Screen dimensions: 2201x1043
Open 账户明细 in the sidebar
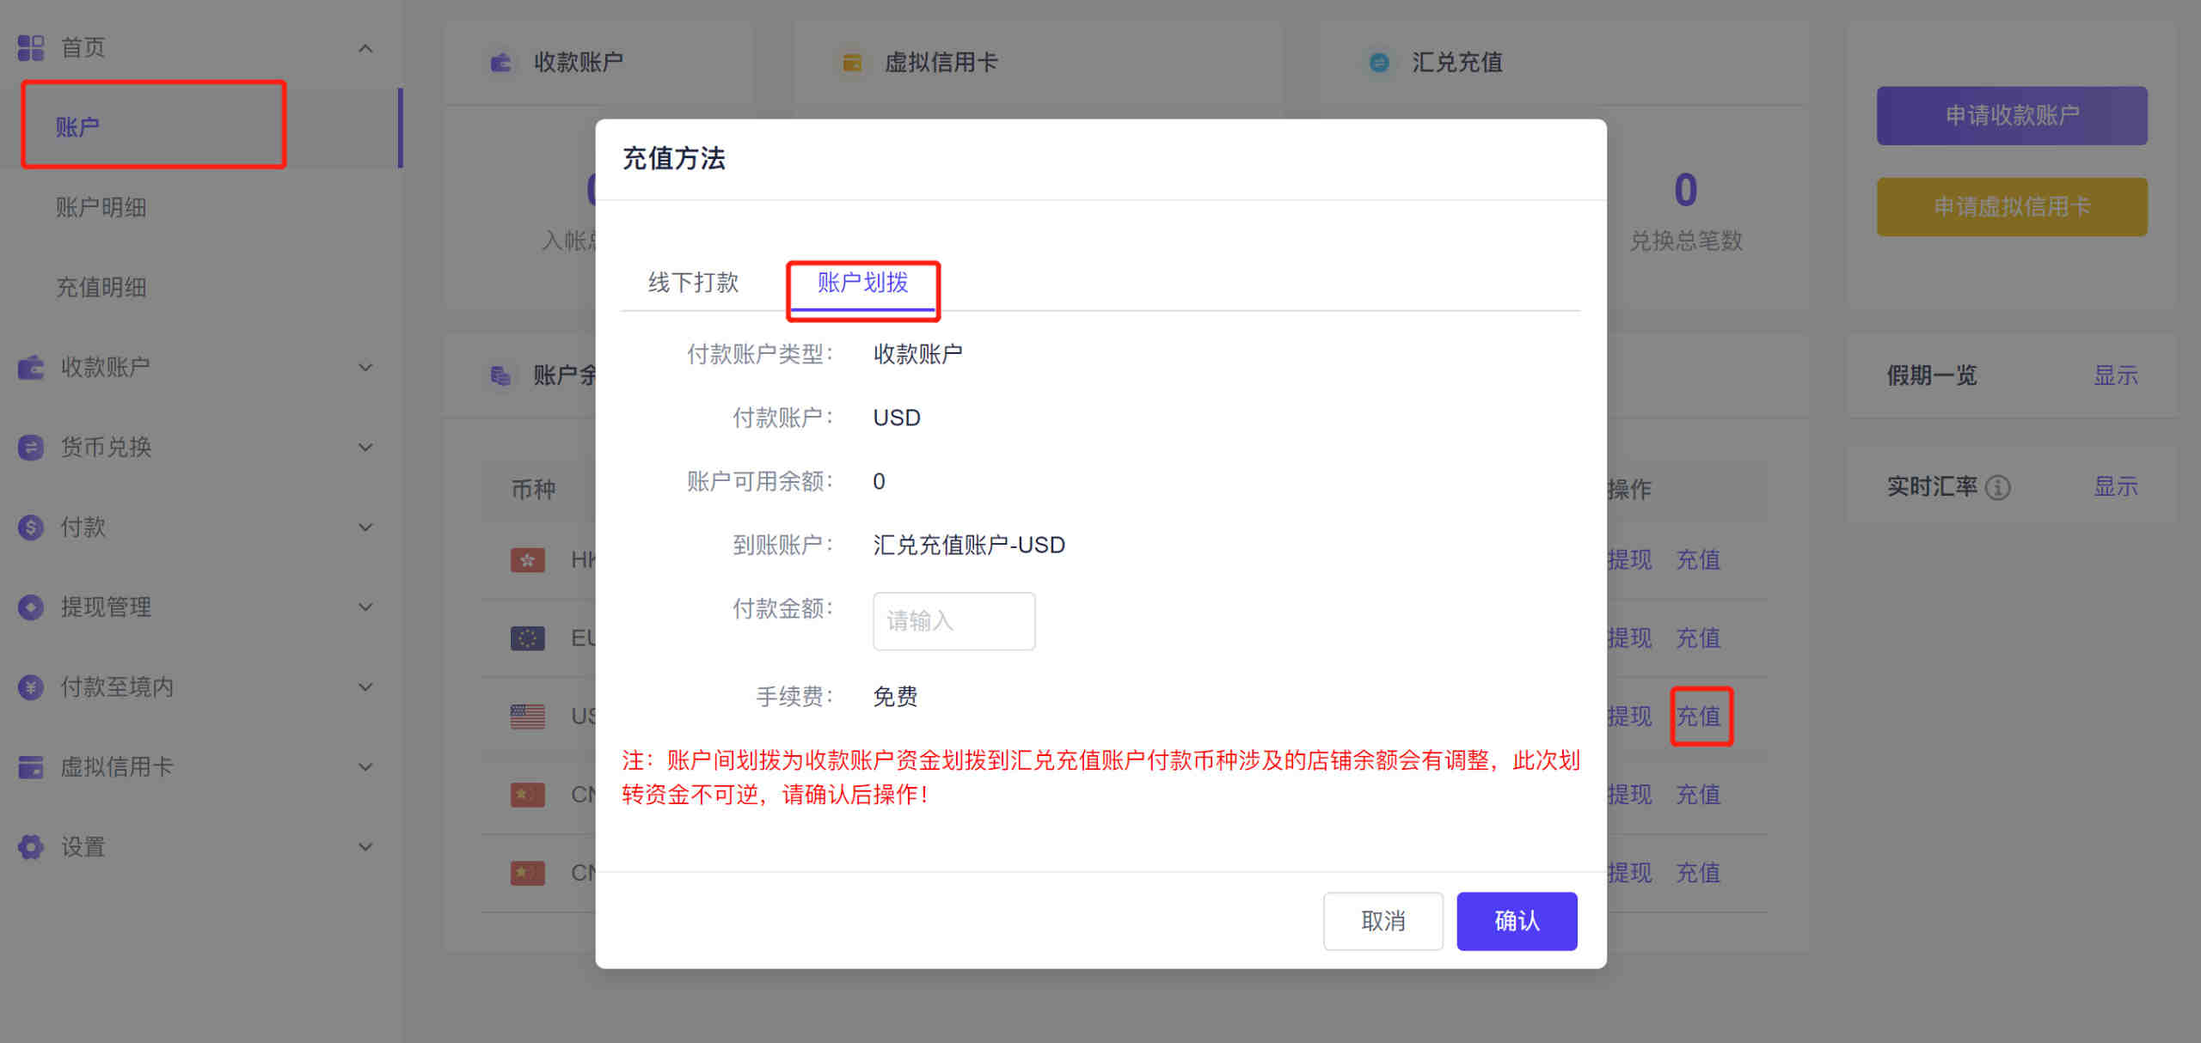click(101, 208)
